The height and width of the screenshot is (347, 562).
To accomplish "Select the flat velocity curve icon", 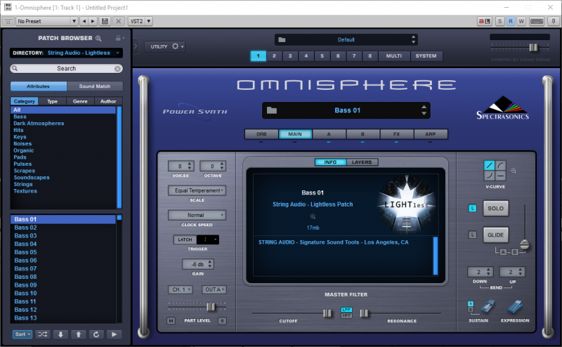I will coord(501,176).
